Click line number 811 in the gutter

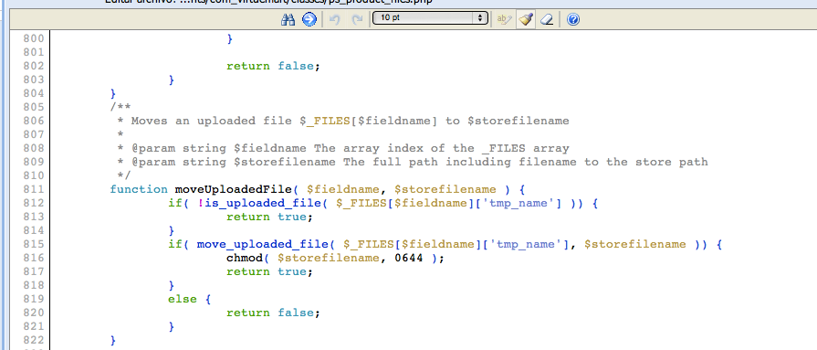[35, 189]
